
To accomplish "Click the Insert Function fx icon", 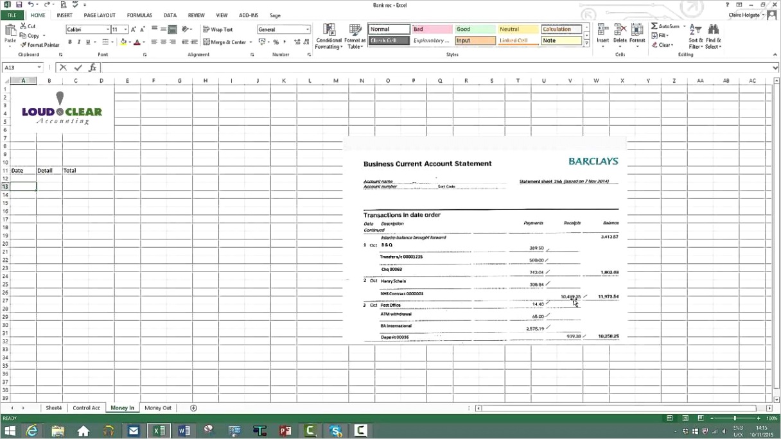I will 92,67.
